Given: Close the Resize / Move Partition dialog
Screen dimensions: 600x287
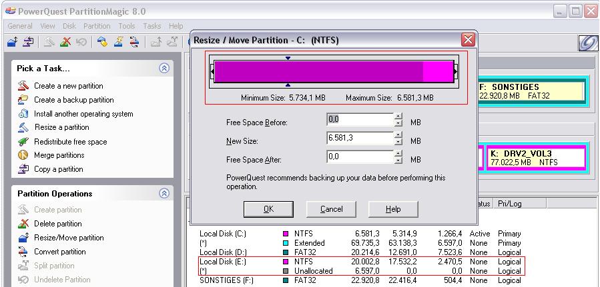Looking at the screenshot, I should (x=468, y=40).
